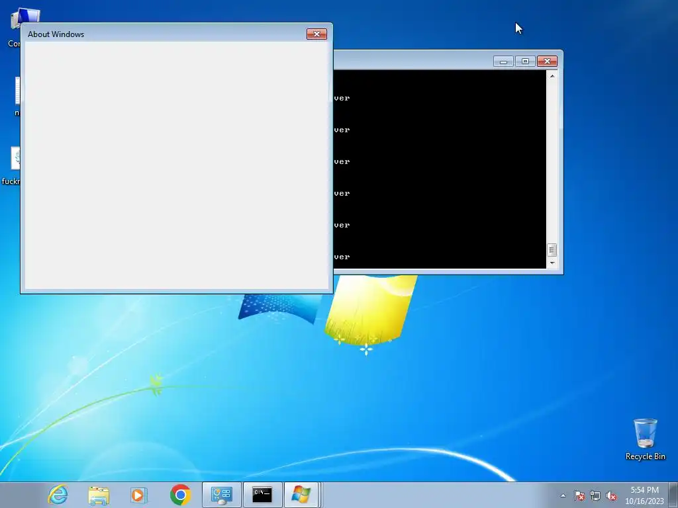678x508 pixels.
Task: Open the clock showing 5:54 PM
Action: [644, 495]
